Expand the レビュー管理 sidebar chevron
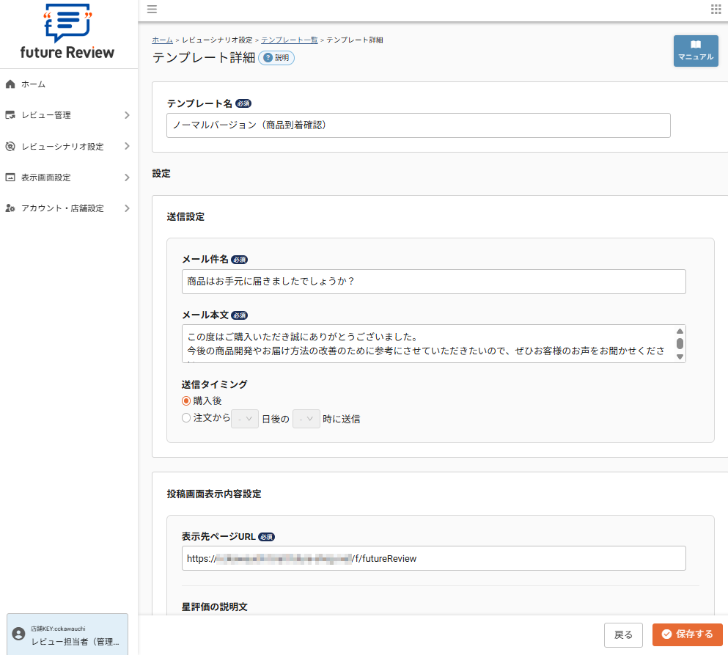The height and width of the screenshot is (655, 728). [x=126, y=115]
